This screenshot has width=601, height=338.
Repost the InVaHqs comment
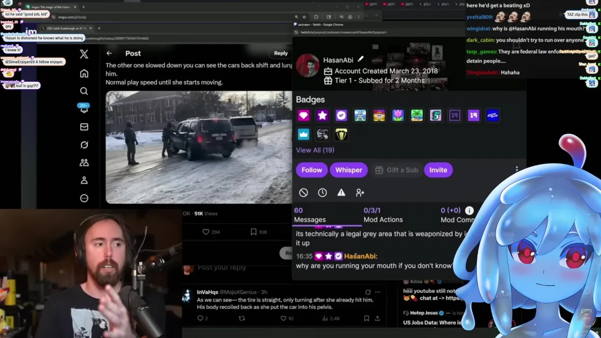242,318
